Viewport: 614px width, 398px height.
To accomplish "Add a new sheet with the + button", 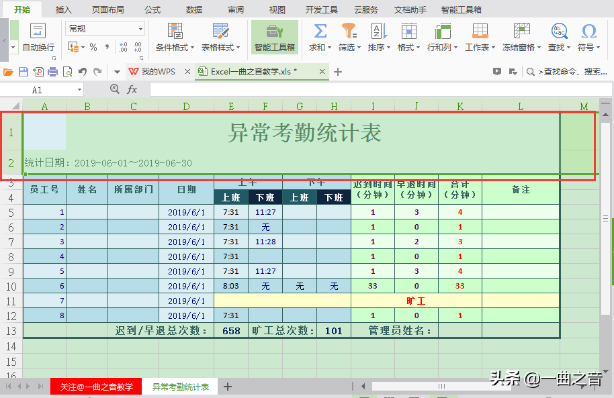I will click(227, 387).
